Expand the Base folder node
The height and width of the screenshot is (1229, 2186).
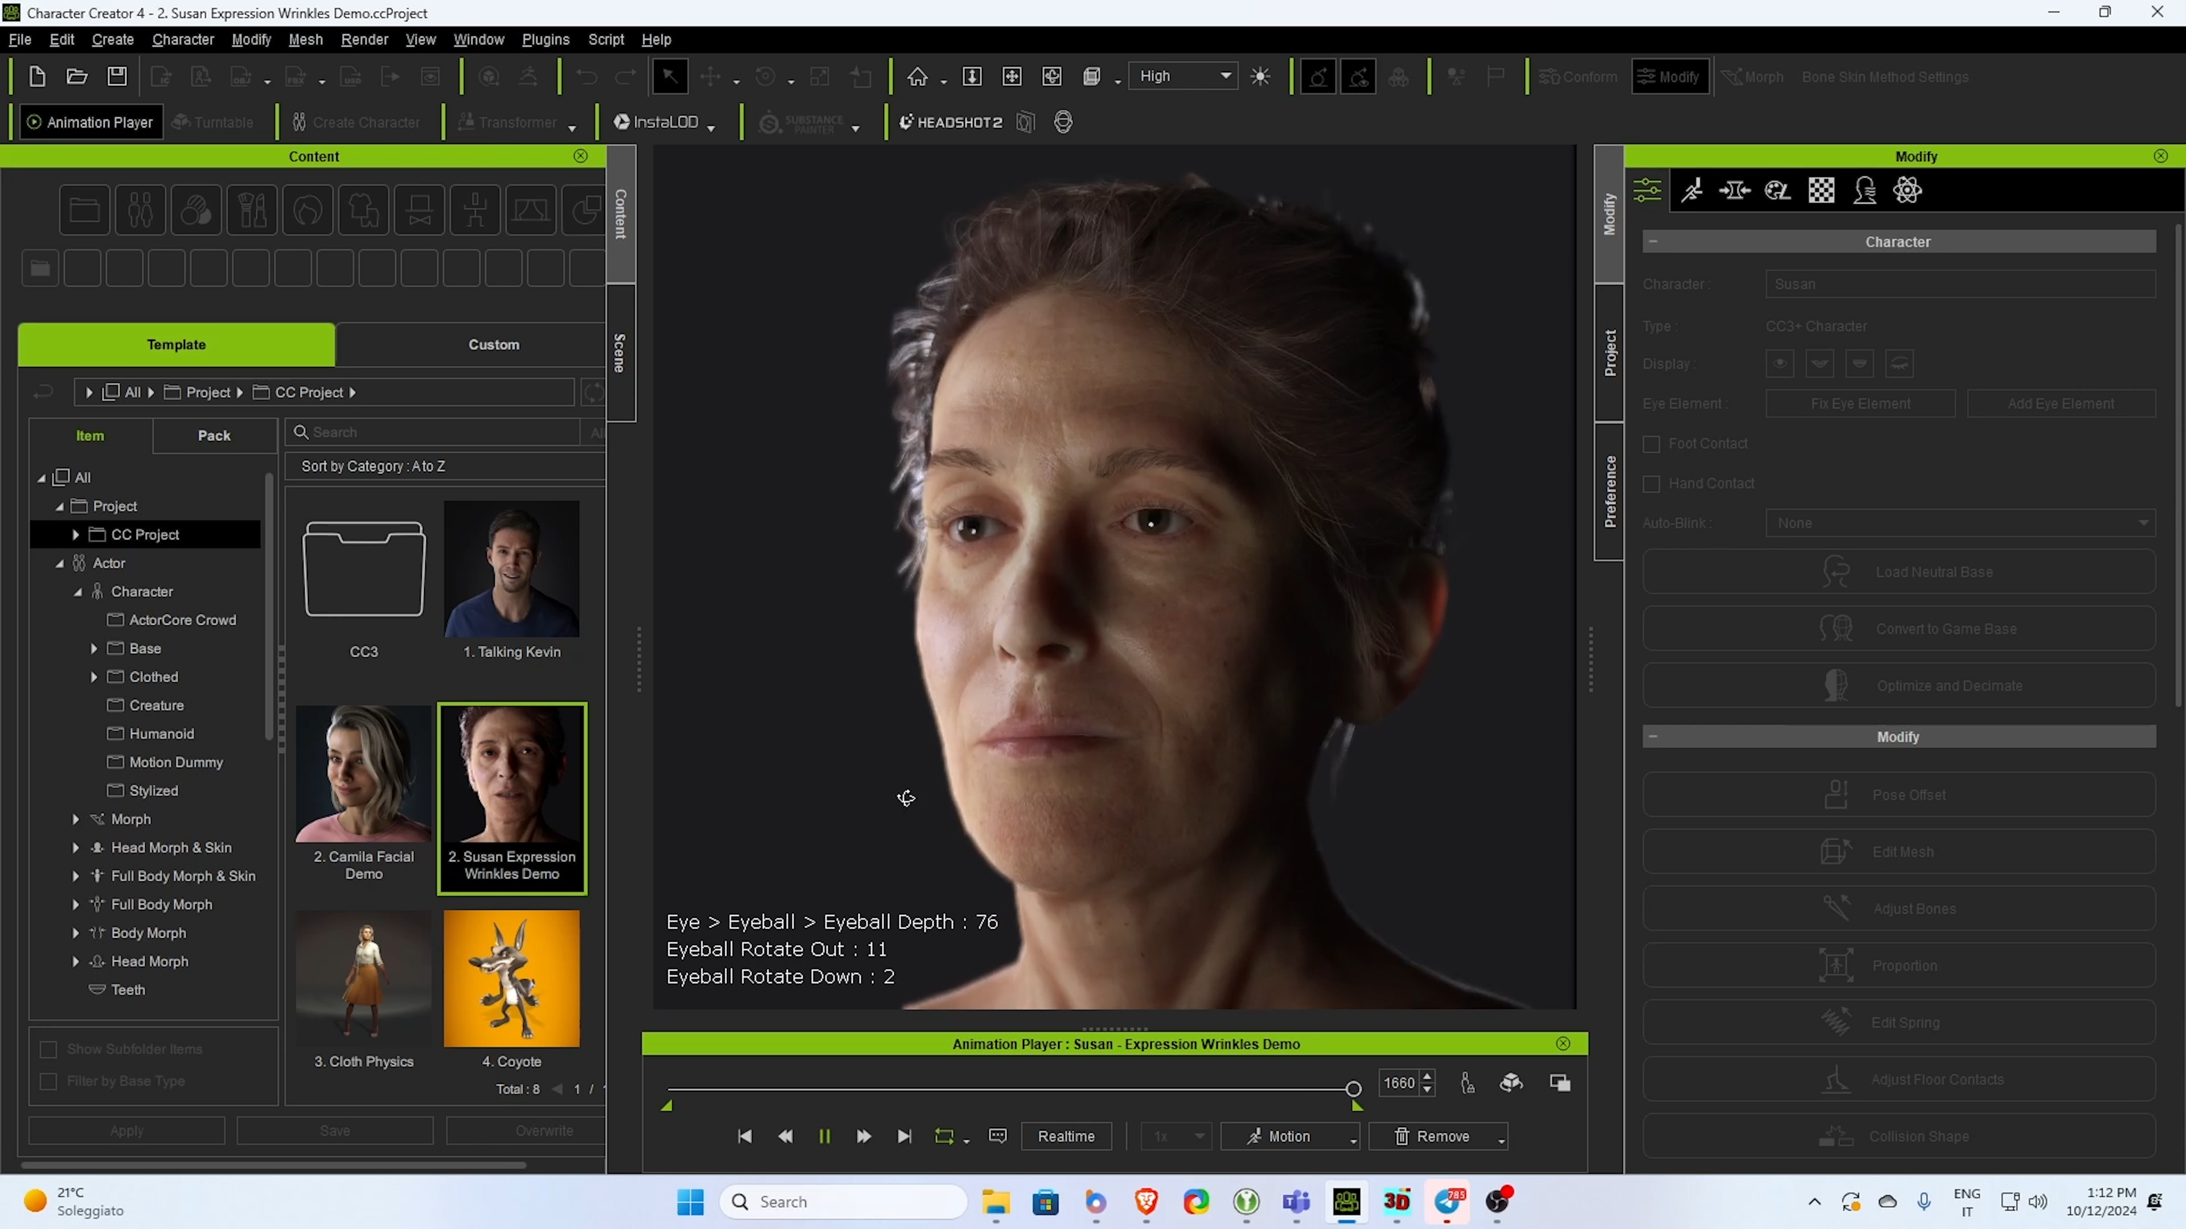94,649
